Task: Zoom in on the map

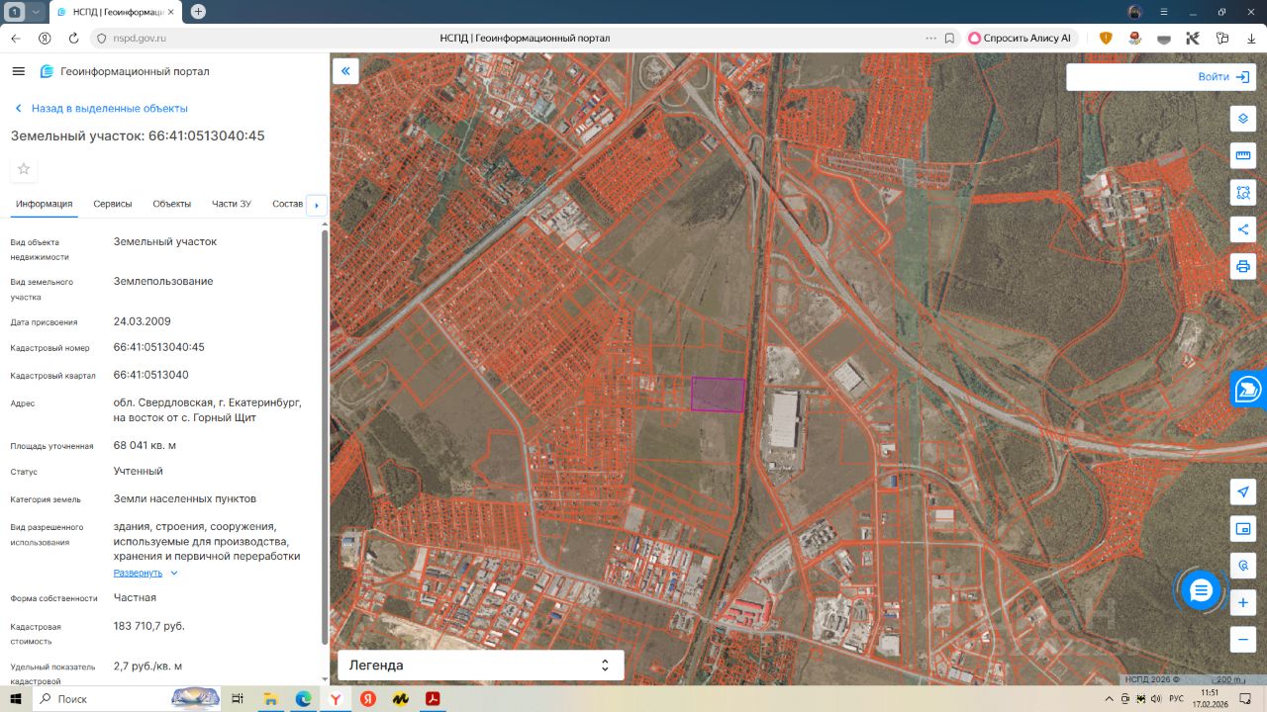Action: click(1243, 602)
